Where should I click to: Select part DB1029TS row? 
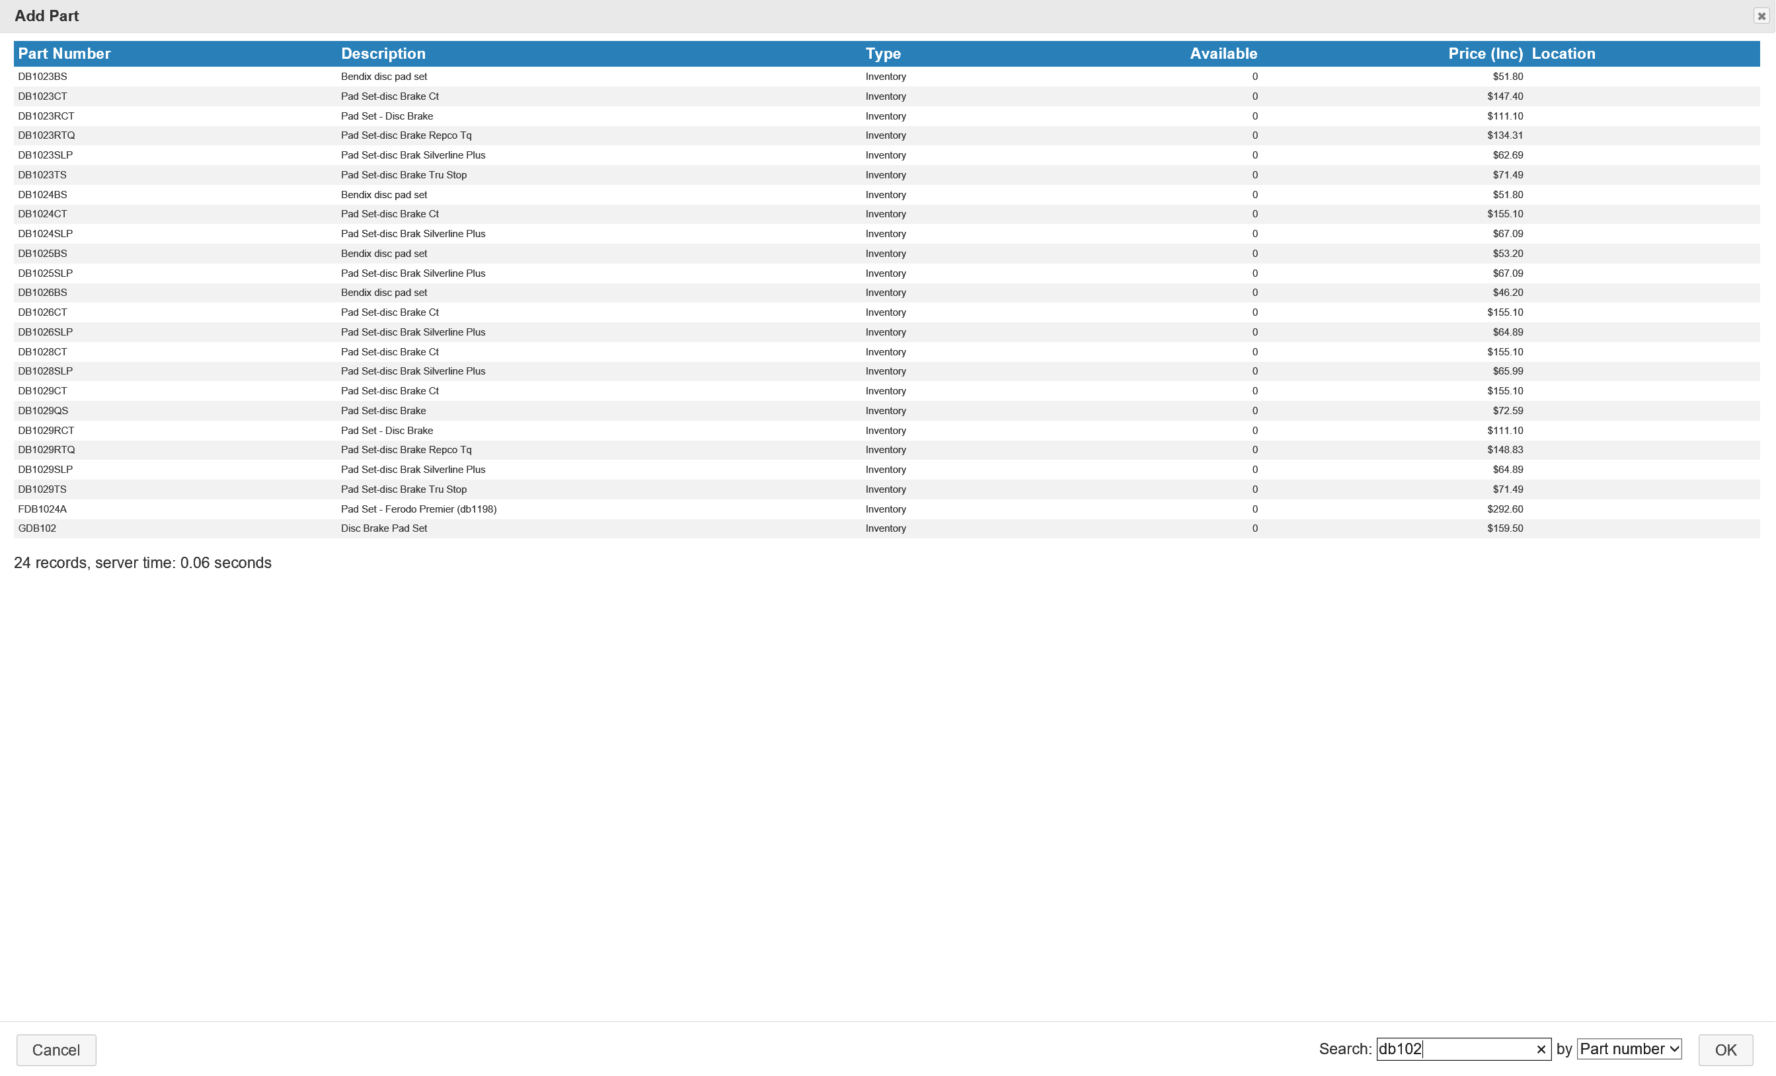pos(886,489)
